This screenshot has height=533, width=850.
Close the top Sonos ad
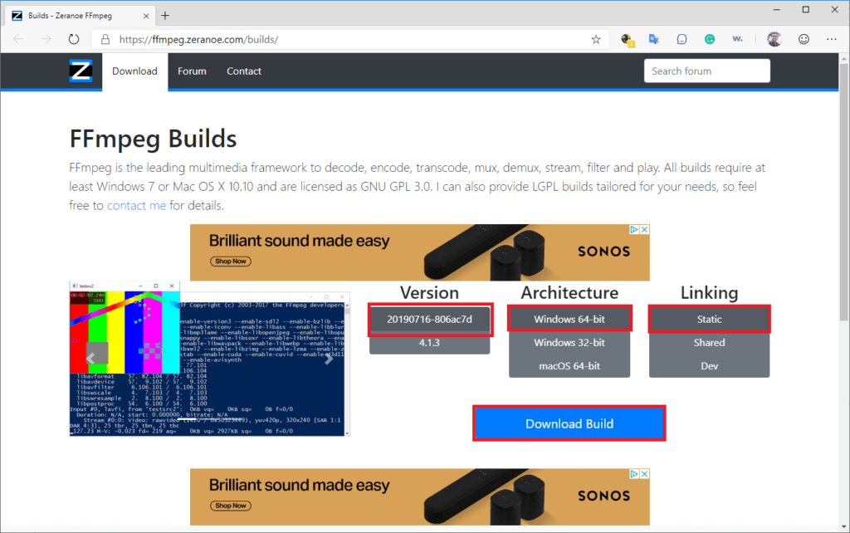coord(644,229)
